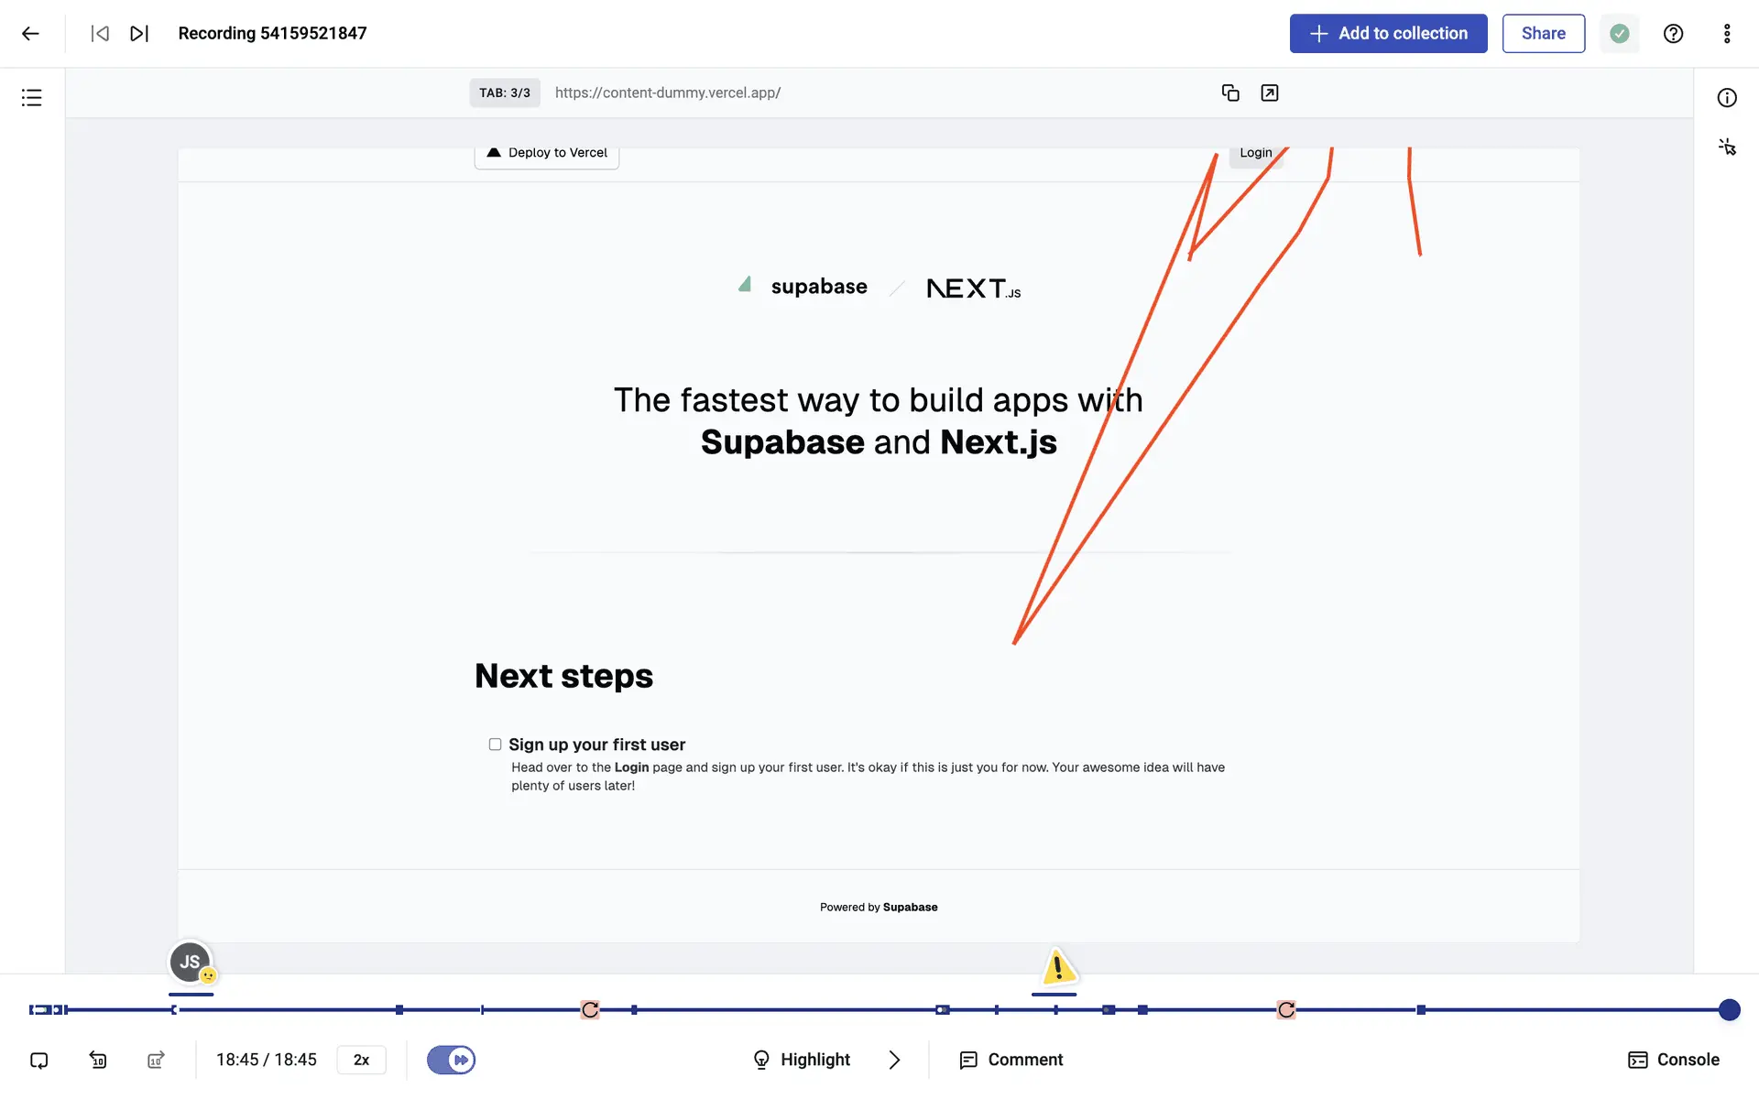Toggle the skip inactivity switch
The image size is (1759, 1099).
(451, 1060)
